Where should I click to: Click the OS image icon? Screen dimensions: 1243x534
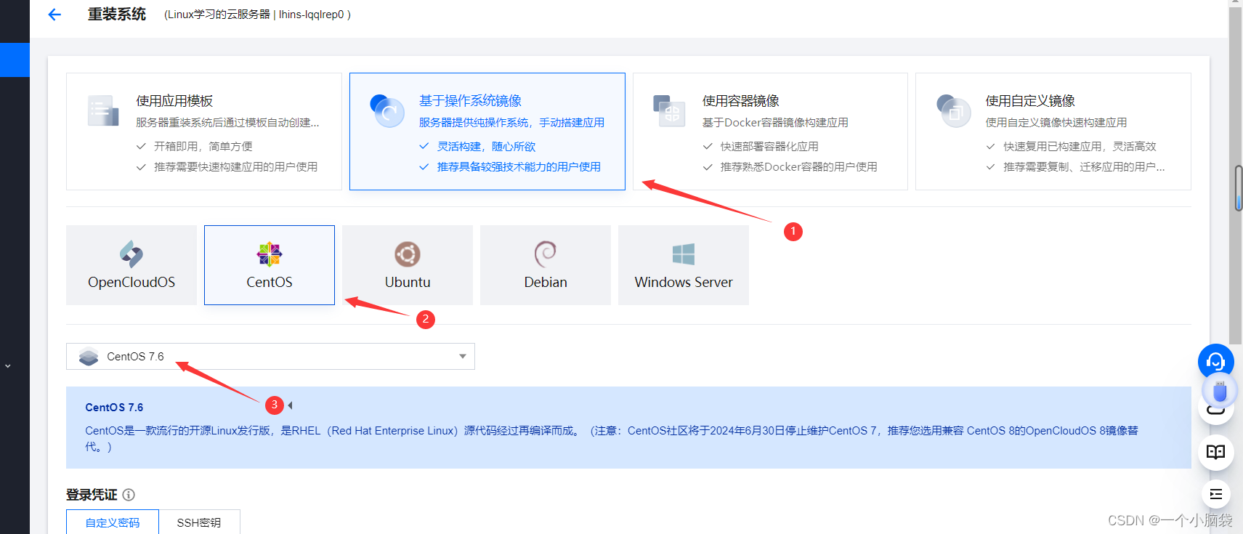[386, 111]
